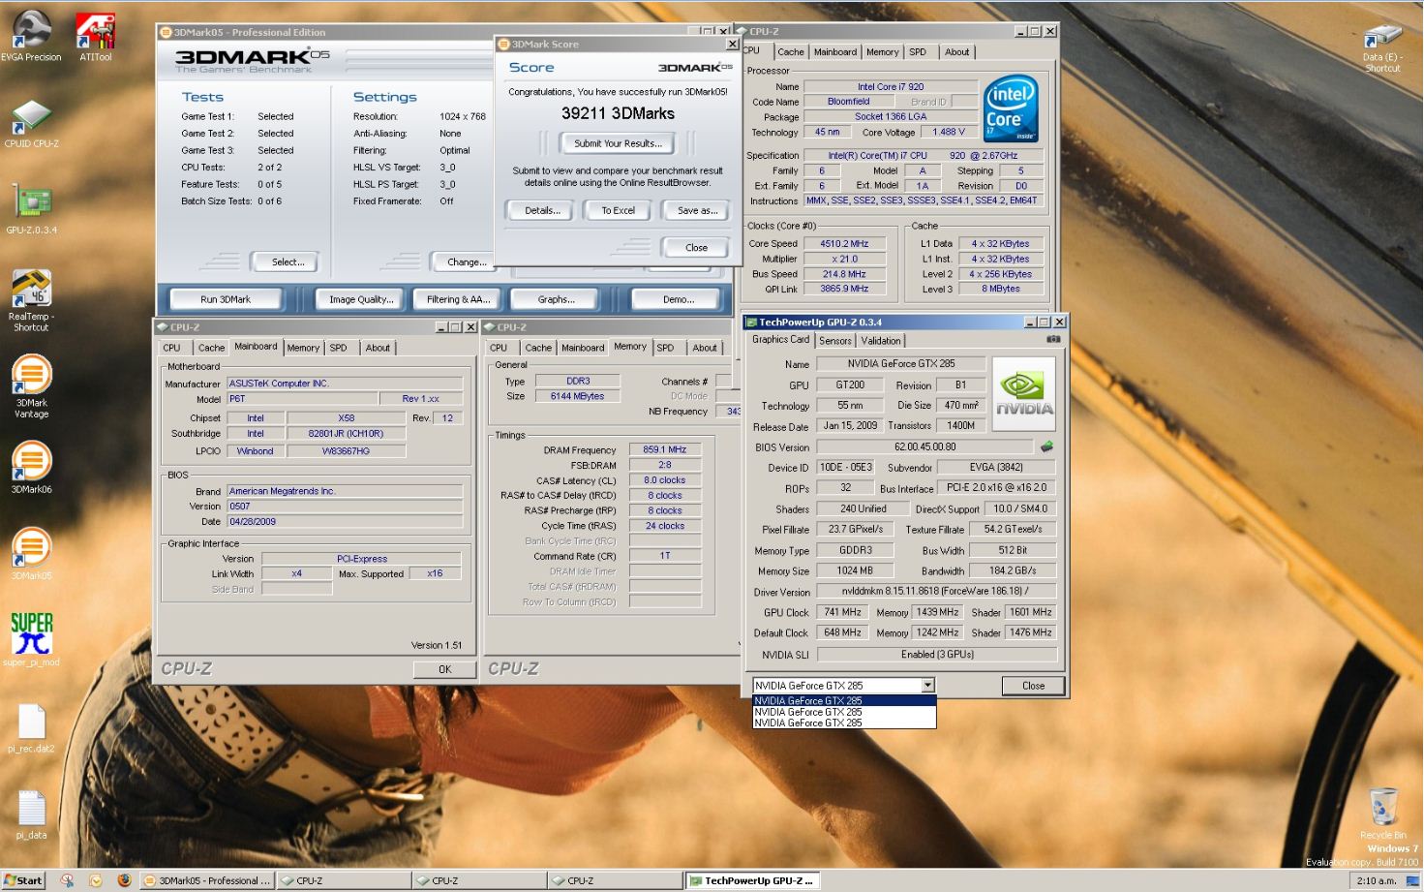Click the DRAM Frequency value 859.1 MHz
This screenshot has width=1424, height=892.
(x=664, y=449)
